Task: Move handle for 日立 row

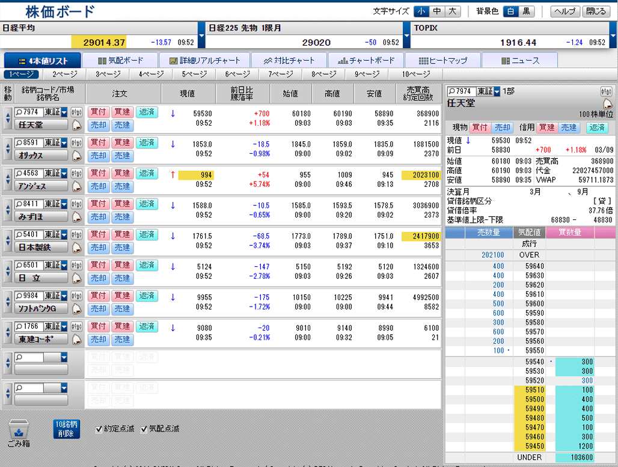Action: [x=7, y=272]
